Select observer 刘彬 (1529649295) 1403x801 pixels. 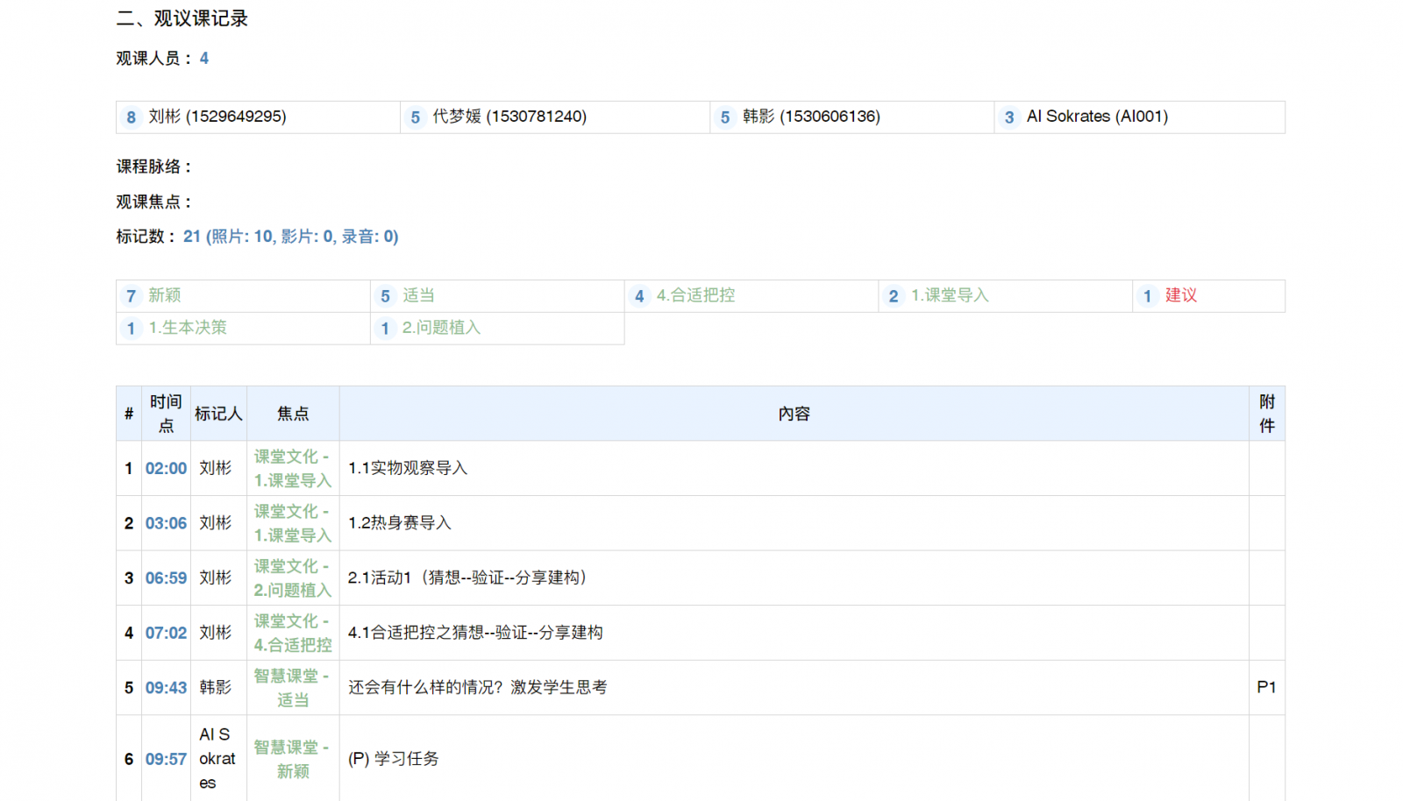[x=217, y=117]
